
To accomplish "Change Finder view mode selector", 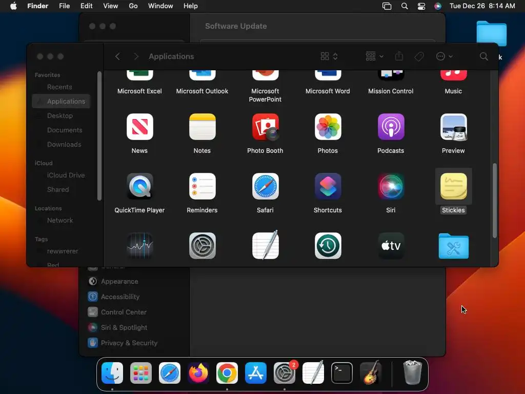I will pyautogui.click(x=329, y=56).
